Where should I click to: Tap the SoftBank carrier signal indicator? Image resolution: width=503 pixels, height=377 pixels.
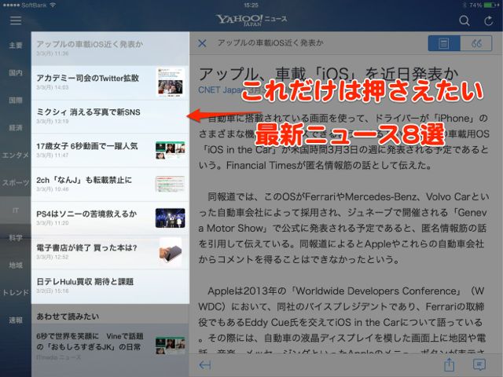[x=28, y=5]
